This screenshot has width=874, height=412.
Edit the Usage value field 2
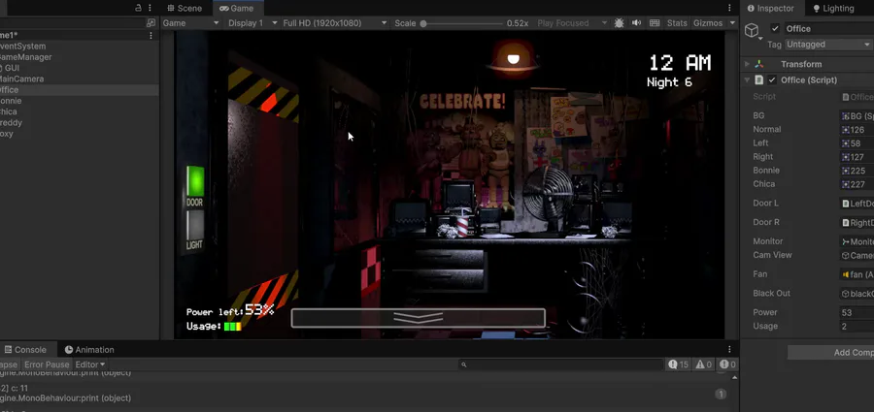[857, 327]
